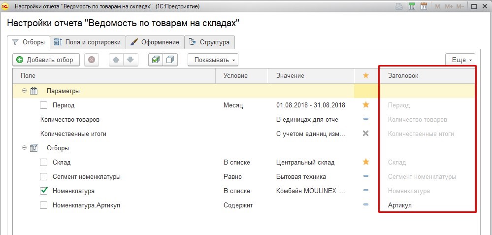Uncheck the Номенклатура checkbox
Screen dimensions: 492x235
pos(44,191)
